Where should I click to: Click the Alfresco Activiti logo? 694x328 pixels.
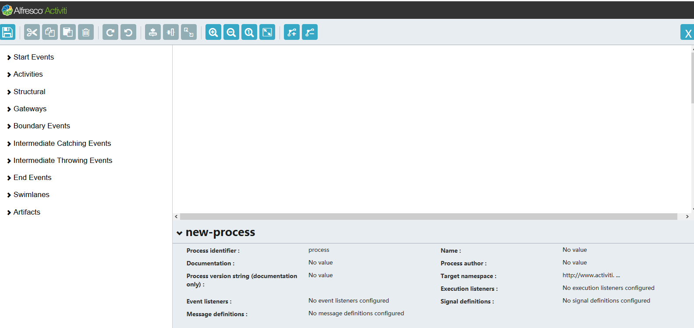coord(35,10)
